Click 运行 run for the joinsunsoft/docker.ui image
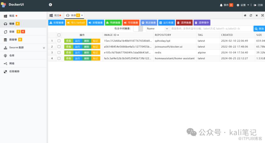 point(78,47)
